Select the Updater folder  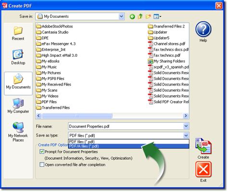pos(157,32)
